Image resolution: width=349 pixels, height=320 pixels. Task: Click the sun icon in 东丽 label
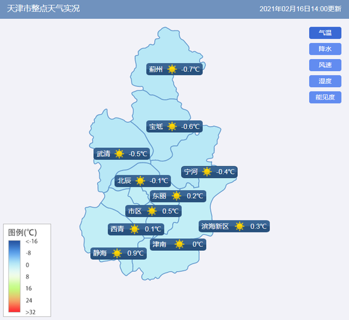coord(176,196)
